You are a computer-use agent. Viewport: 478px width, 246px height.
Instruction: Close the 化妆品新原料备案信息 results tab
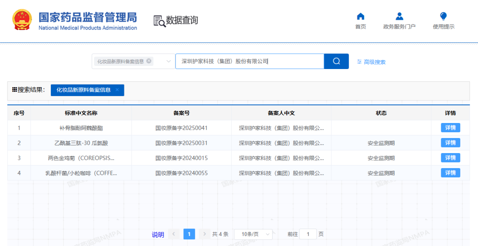click(x=117, y=90)
